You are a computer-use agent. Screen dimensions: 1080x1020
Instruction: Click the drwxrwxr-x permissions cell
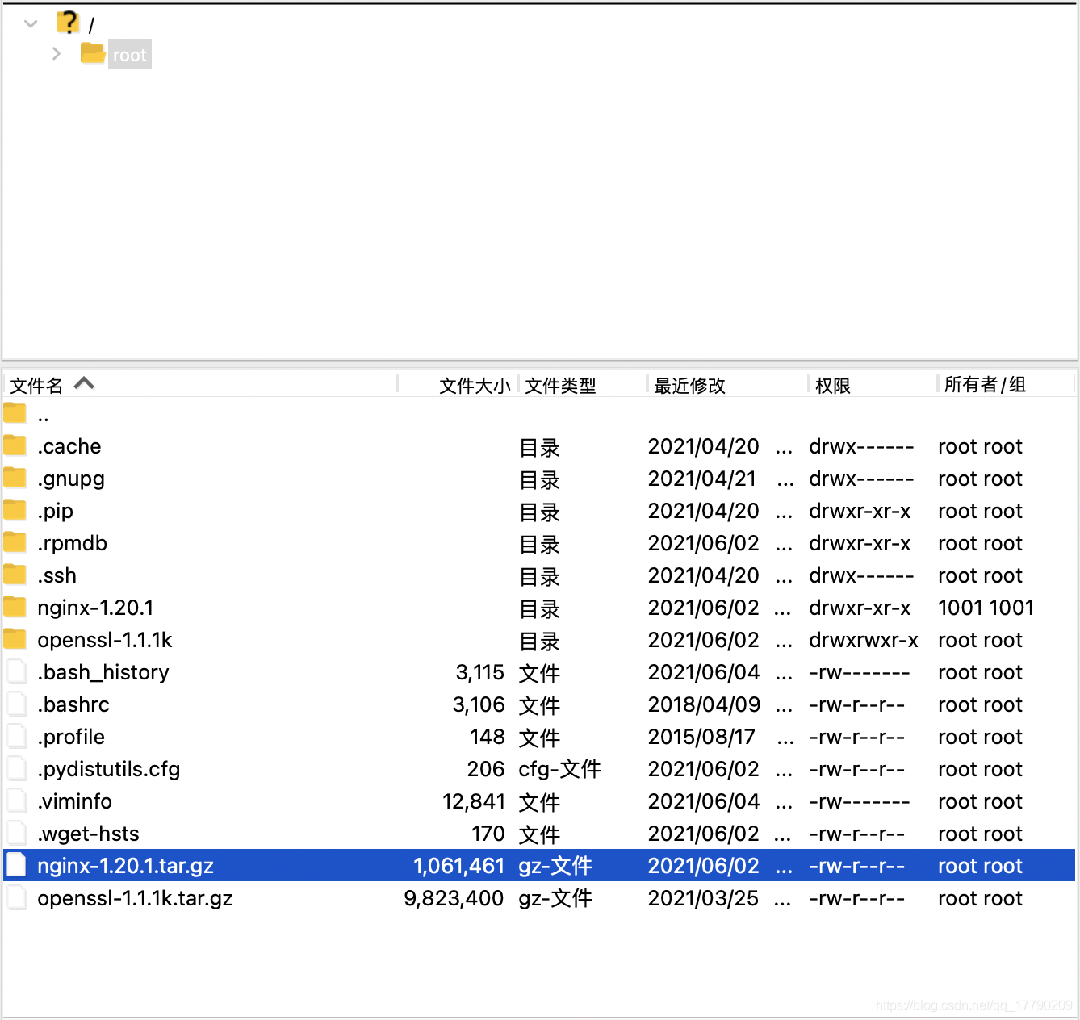(x=864, y=640)
